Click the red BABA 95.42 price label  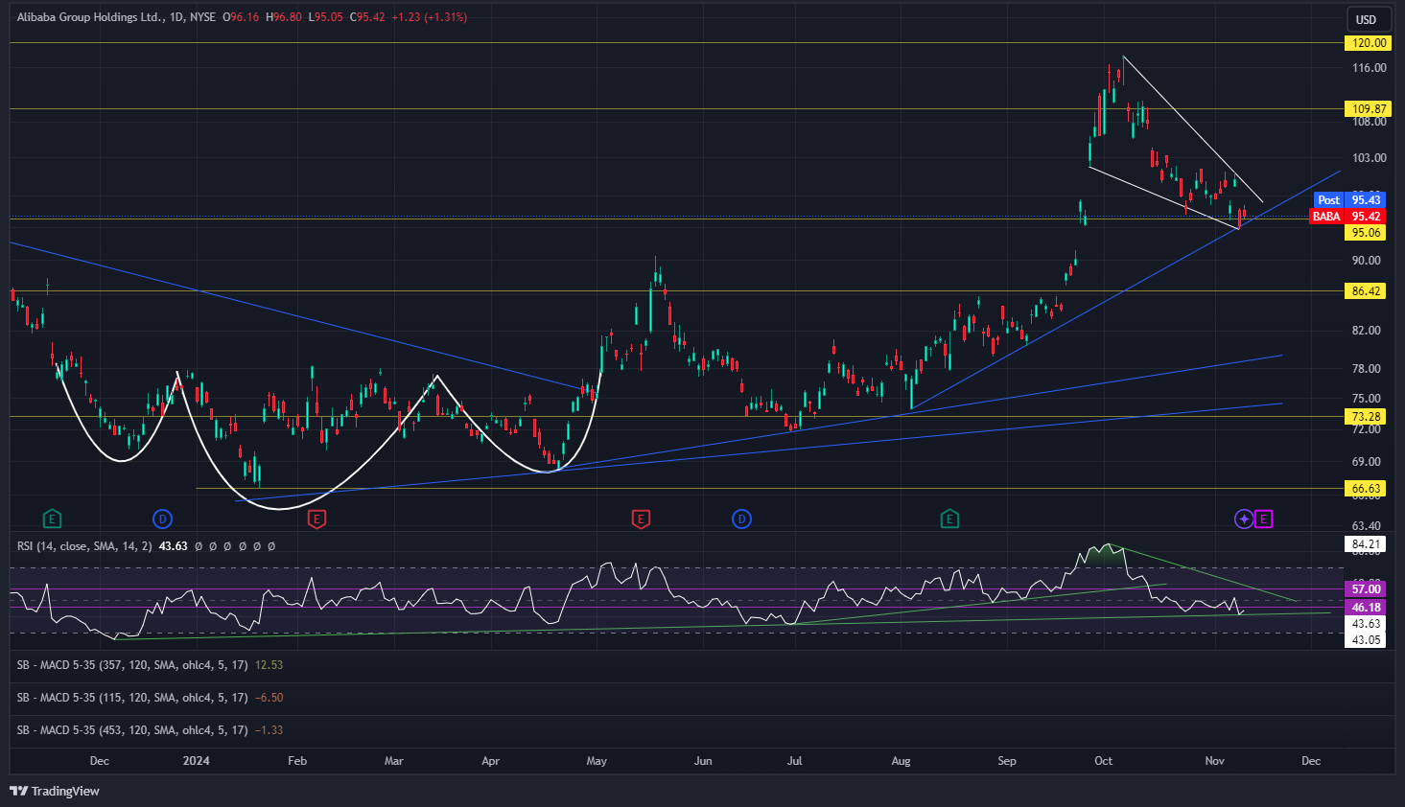point(1348,217)
